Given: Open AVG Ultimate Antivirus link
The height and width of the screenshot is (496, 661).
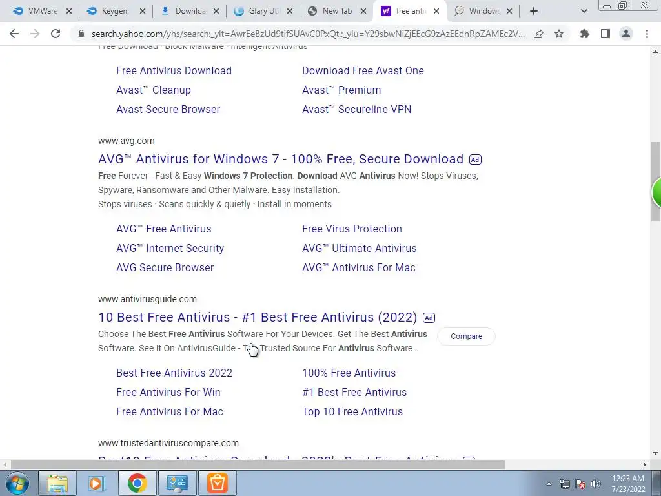Looking at the screenshot, I should tap(359, 248).
